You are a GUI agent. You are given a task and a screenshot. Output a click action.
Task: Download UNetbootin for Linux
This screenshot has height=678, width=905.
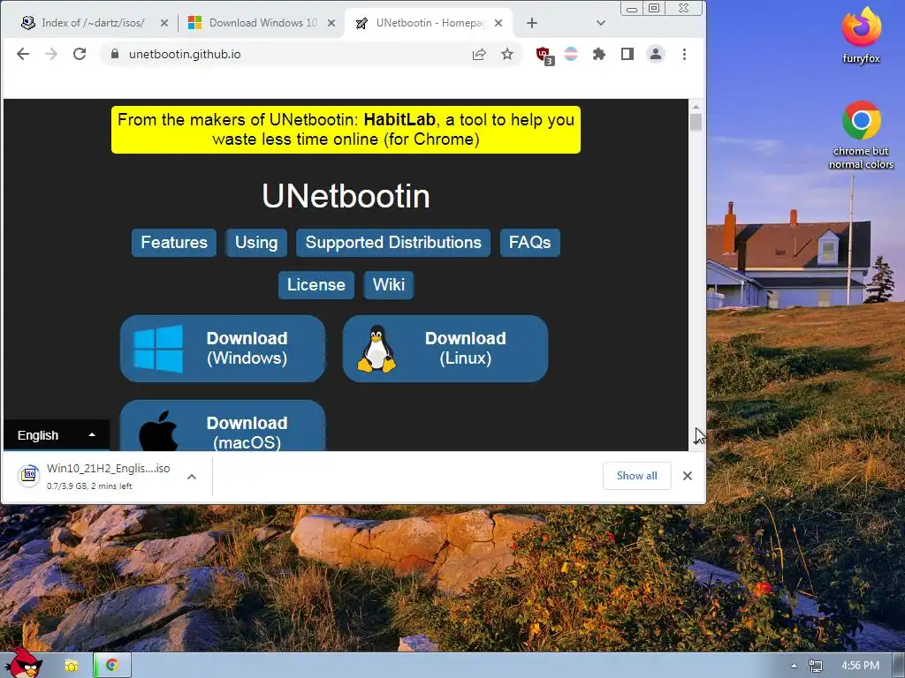pyautogui.click(x=445, y=348)
